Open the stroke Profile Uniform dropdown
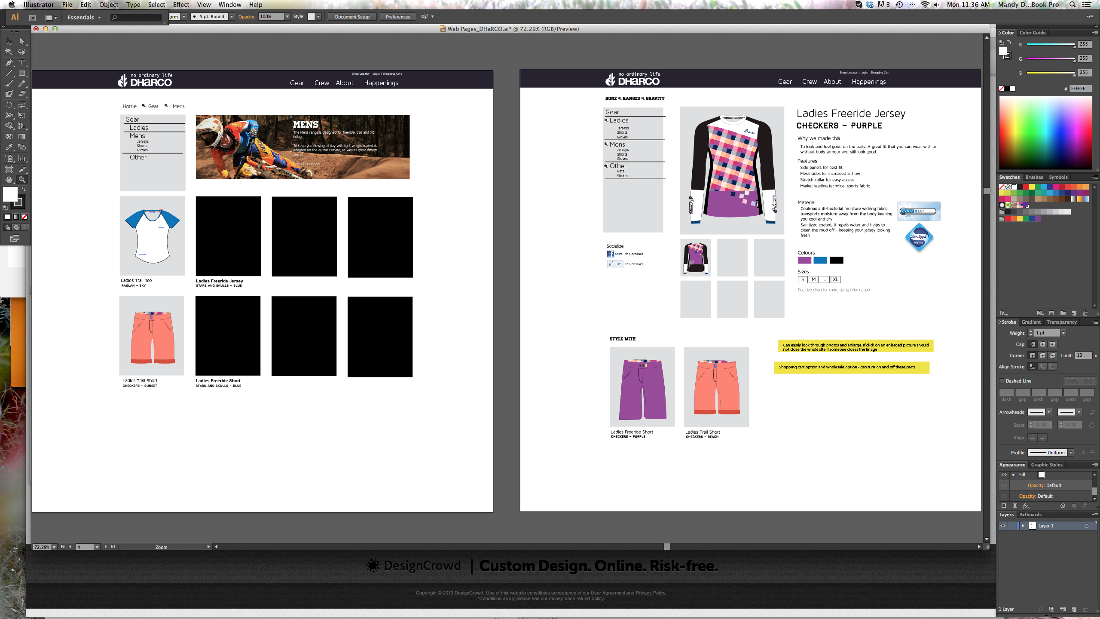 (1071, 453)
